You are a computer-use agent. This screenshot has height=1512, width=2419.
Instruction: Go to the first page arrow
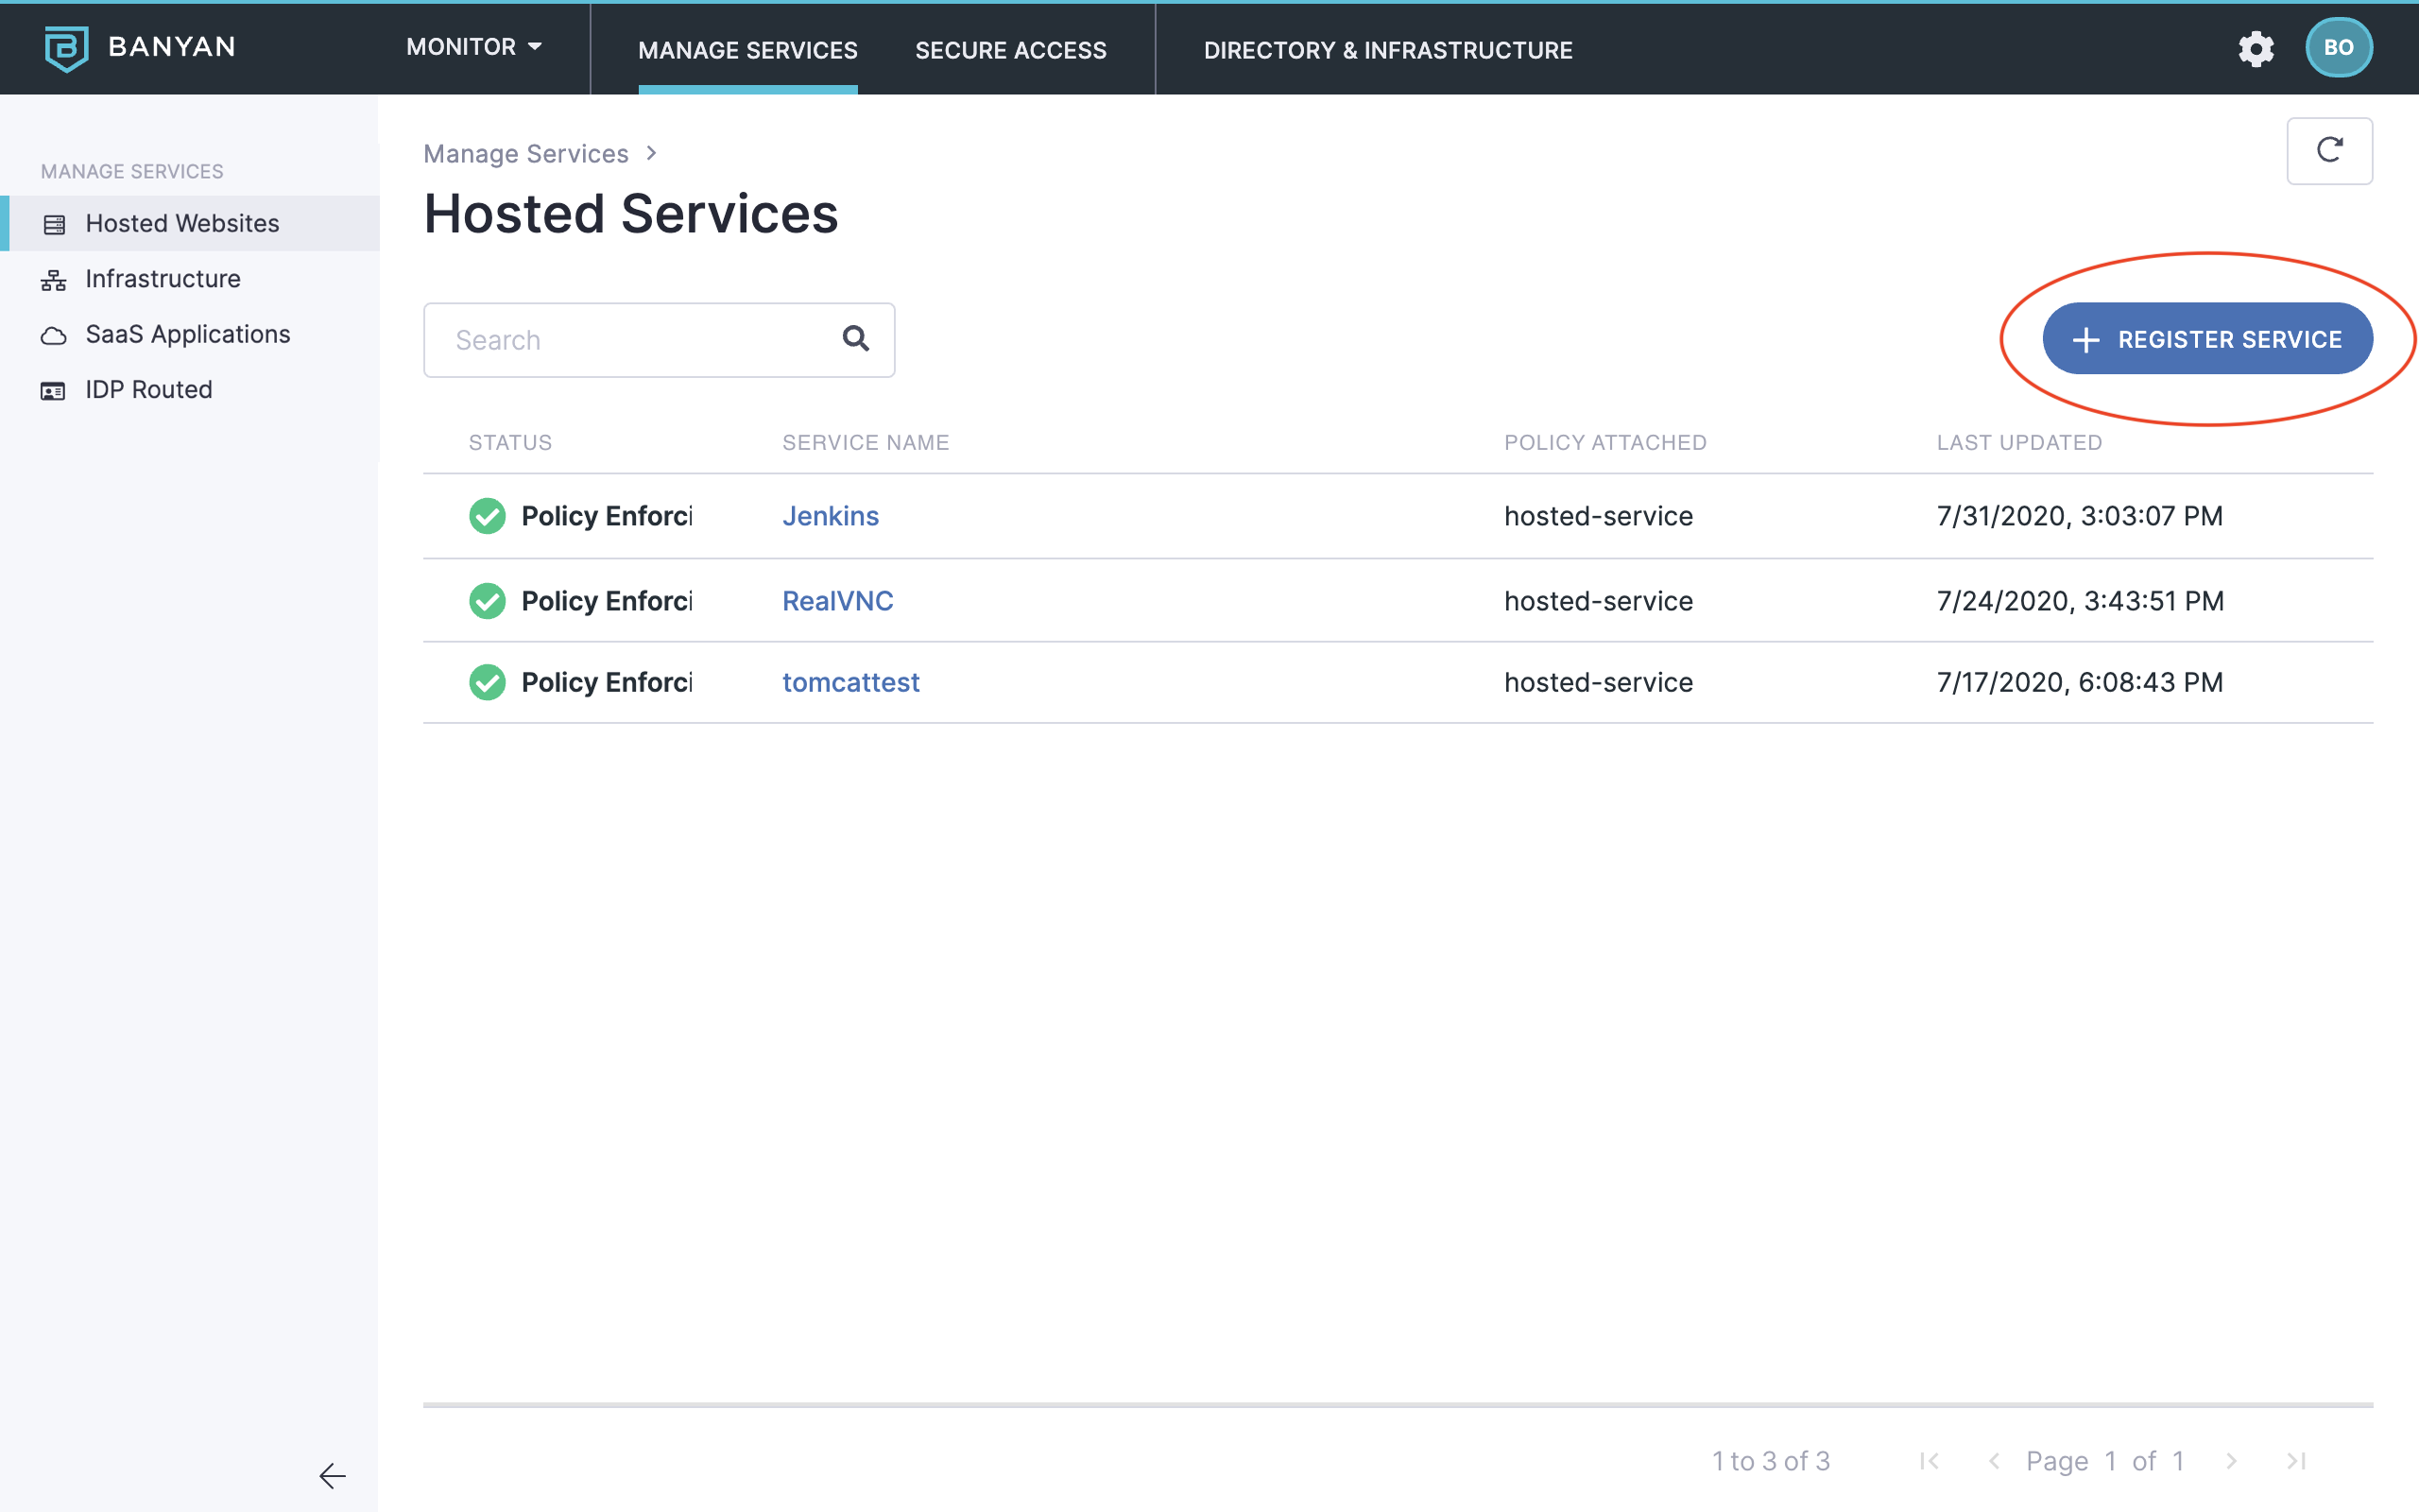point(1930,1461)
